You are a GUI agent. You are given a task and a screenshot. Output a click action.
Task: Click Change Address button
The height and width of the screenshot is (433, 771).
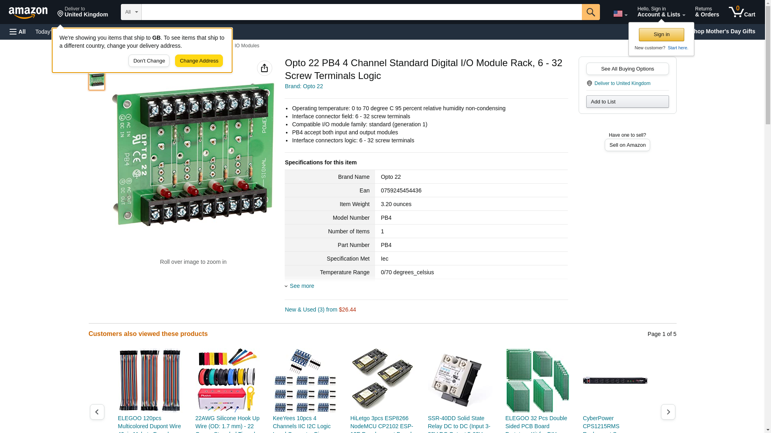point(199,61)
